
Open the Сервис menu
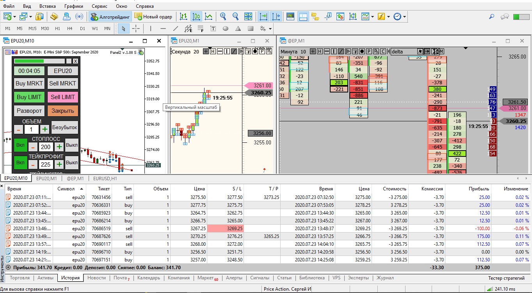pos(100,6)
